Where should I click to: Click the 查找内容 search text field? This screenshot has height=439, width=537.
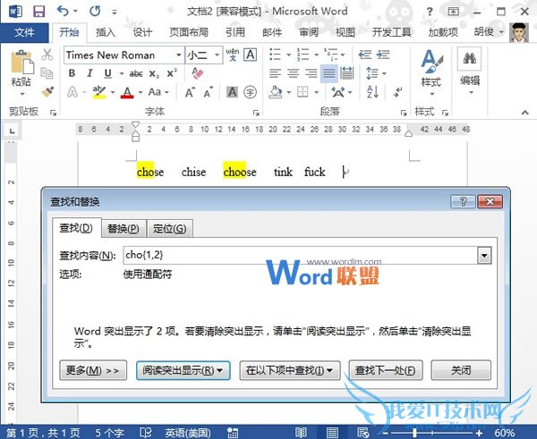coord(301,255)
